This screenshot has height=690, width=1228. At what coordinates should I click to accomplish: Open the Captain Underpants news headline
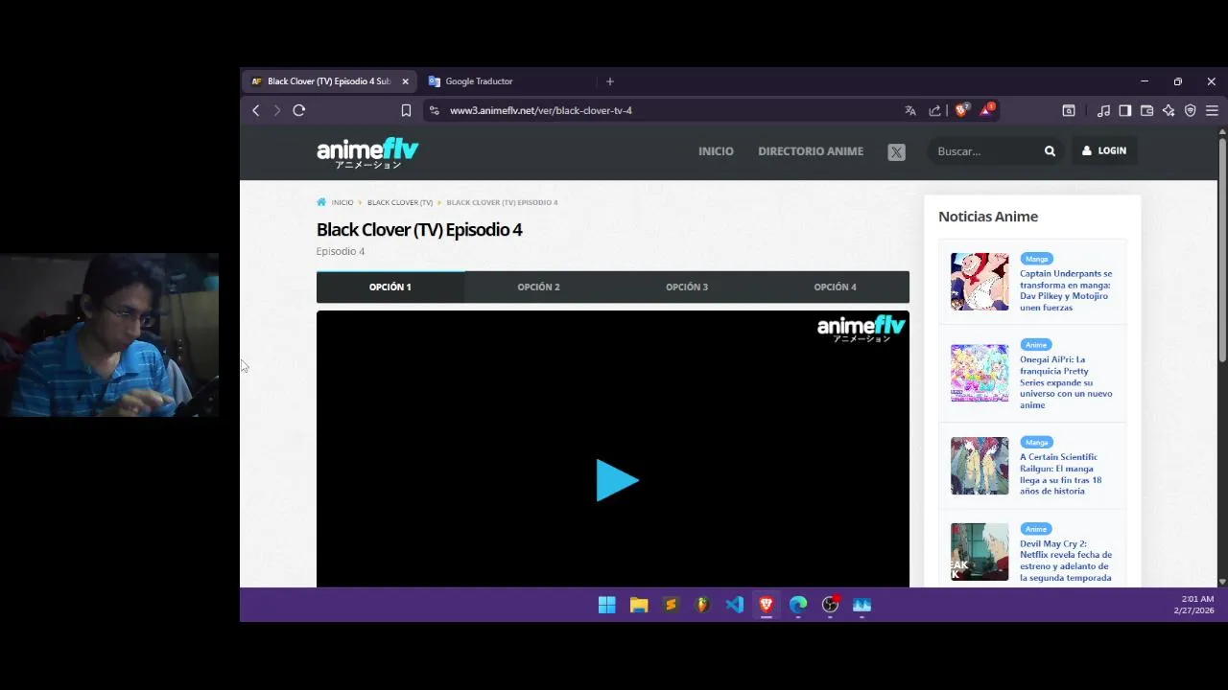pyautogui.click(x=1066, y=290)
